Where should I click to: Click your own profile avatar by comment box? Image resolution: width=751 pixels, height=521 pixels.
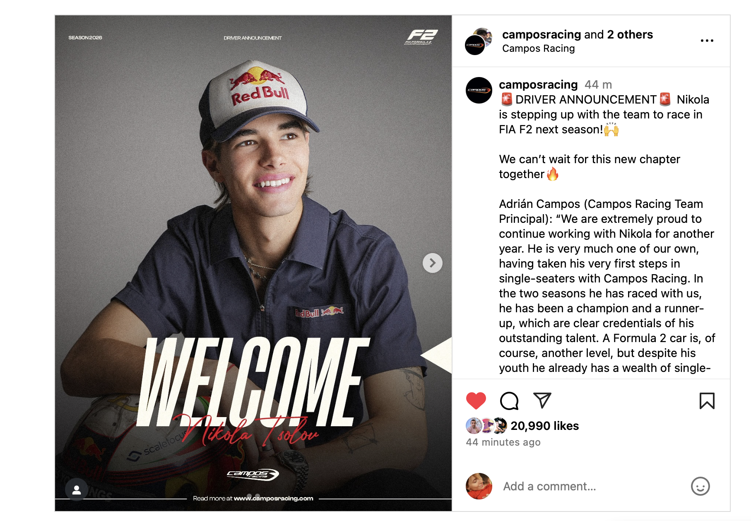(x=479, y=486)
